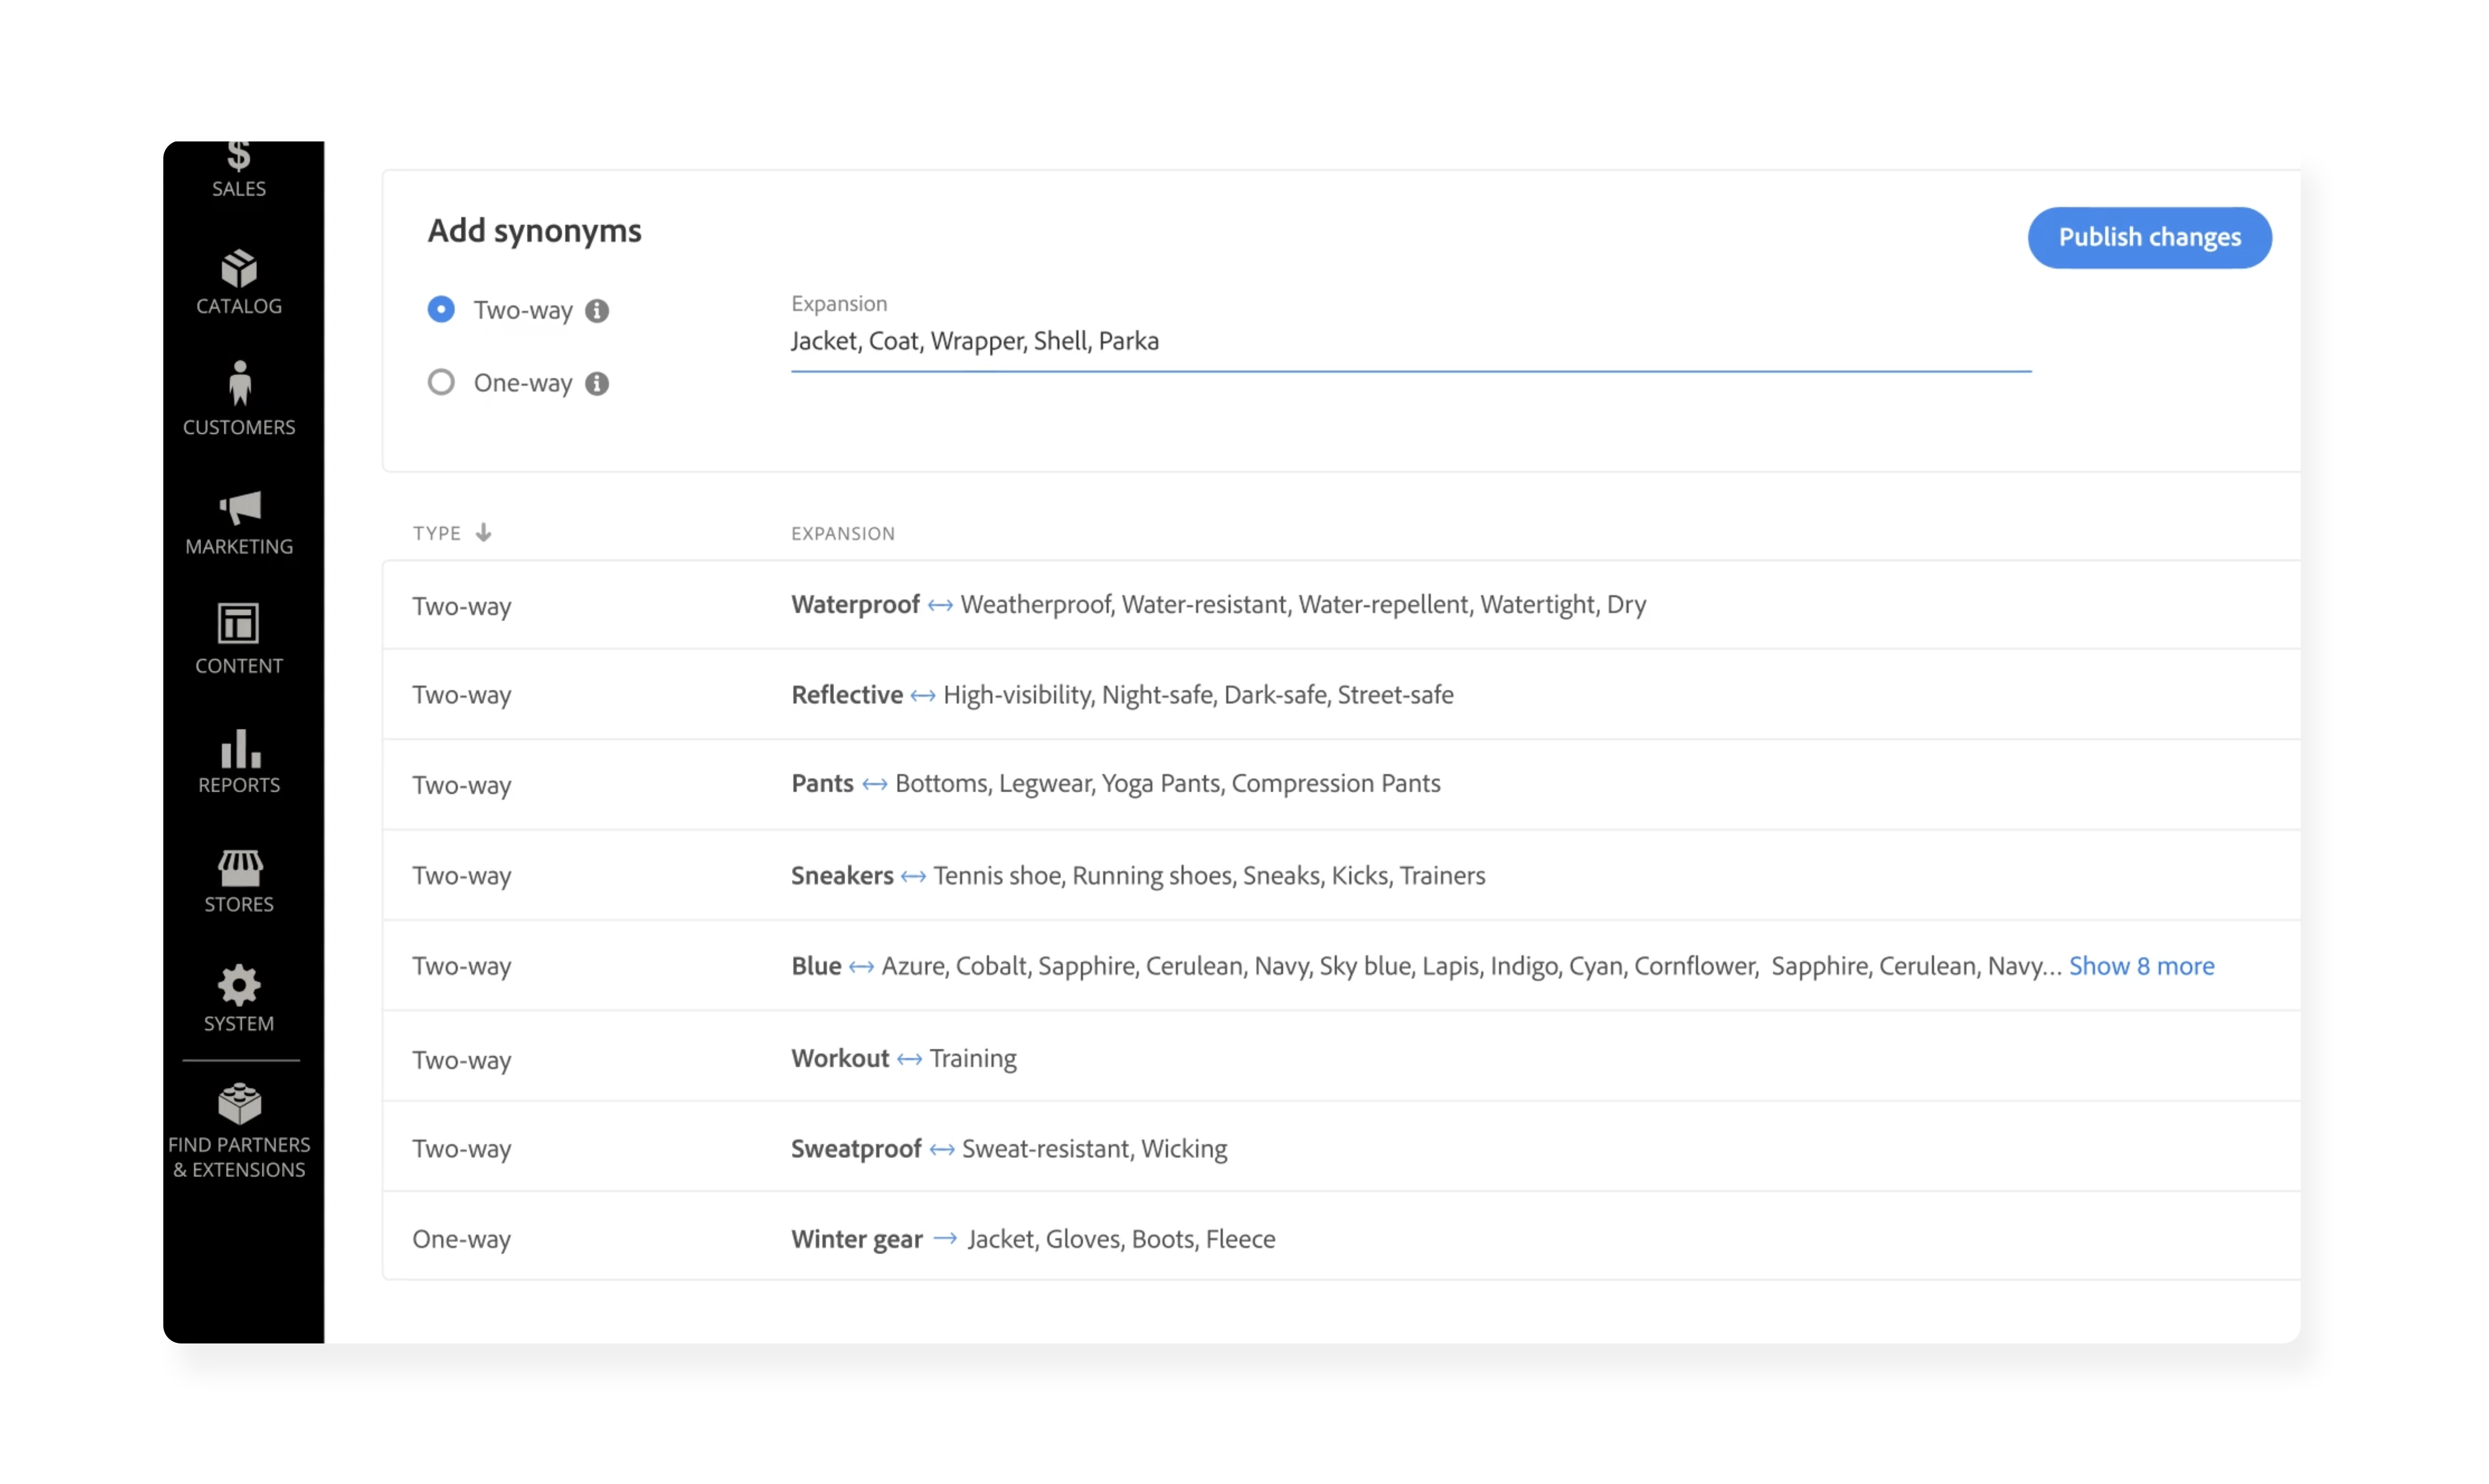The width and height of the screenshot is (2489, 1484).
Task: Open the Marketing megaphone icon
Action: pos(240,508)
